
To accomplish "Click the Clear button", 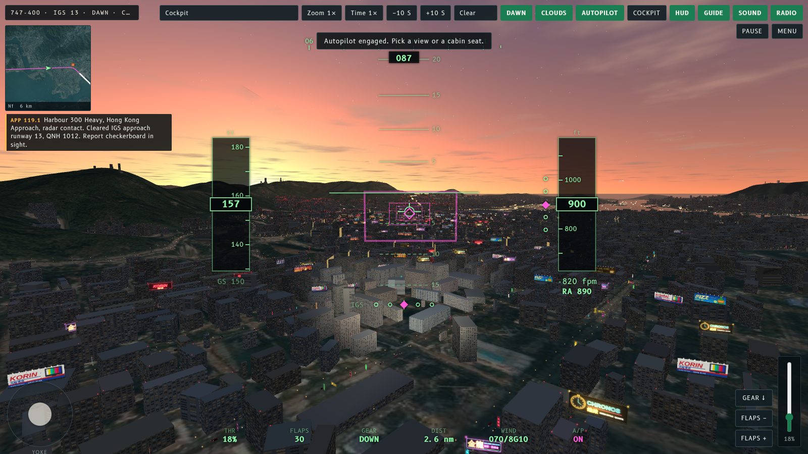I will [x=475, y=13].
